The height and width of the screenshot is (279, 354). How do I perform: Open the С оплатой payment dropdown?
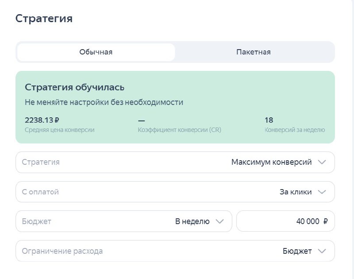coord(40,192)
